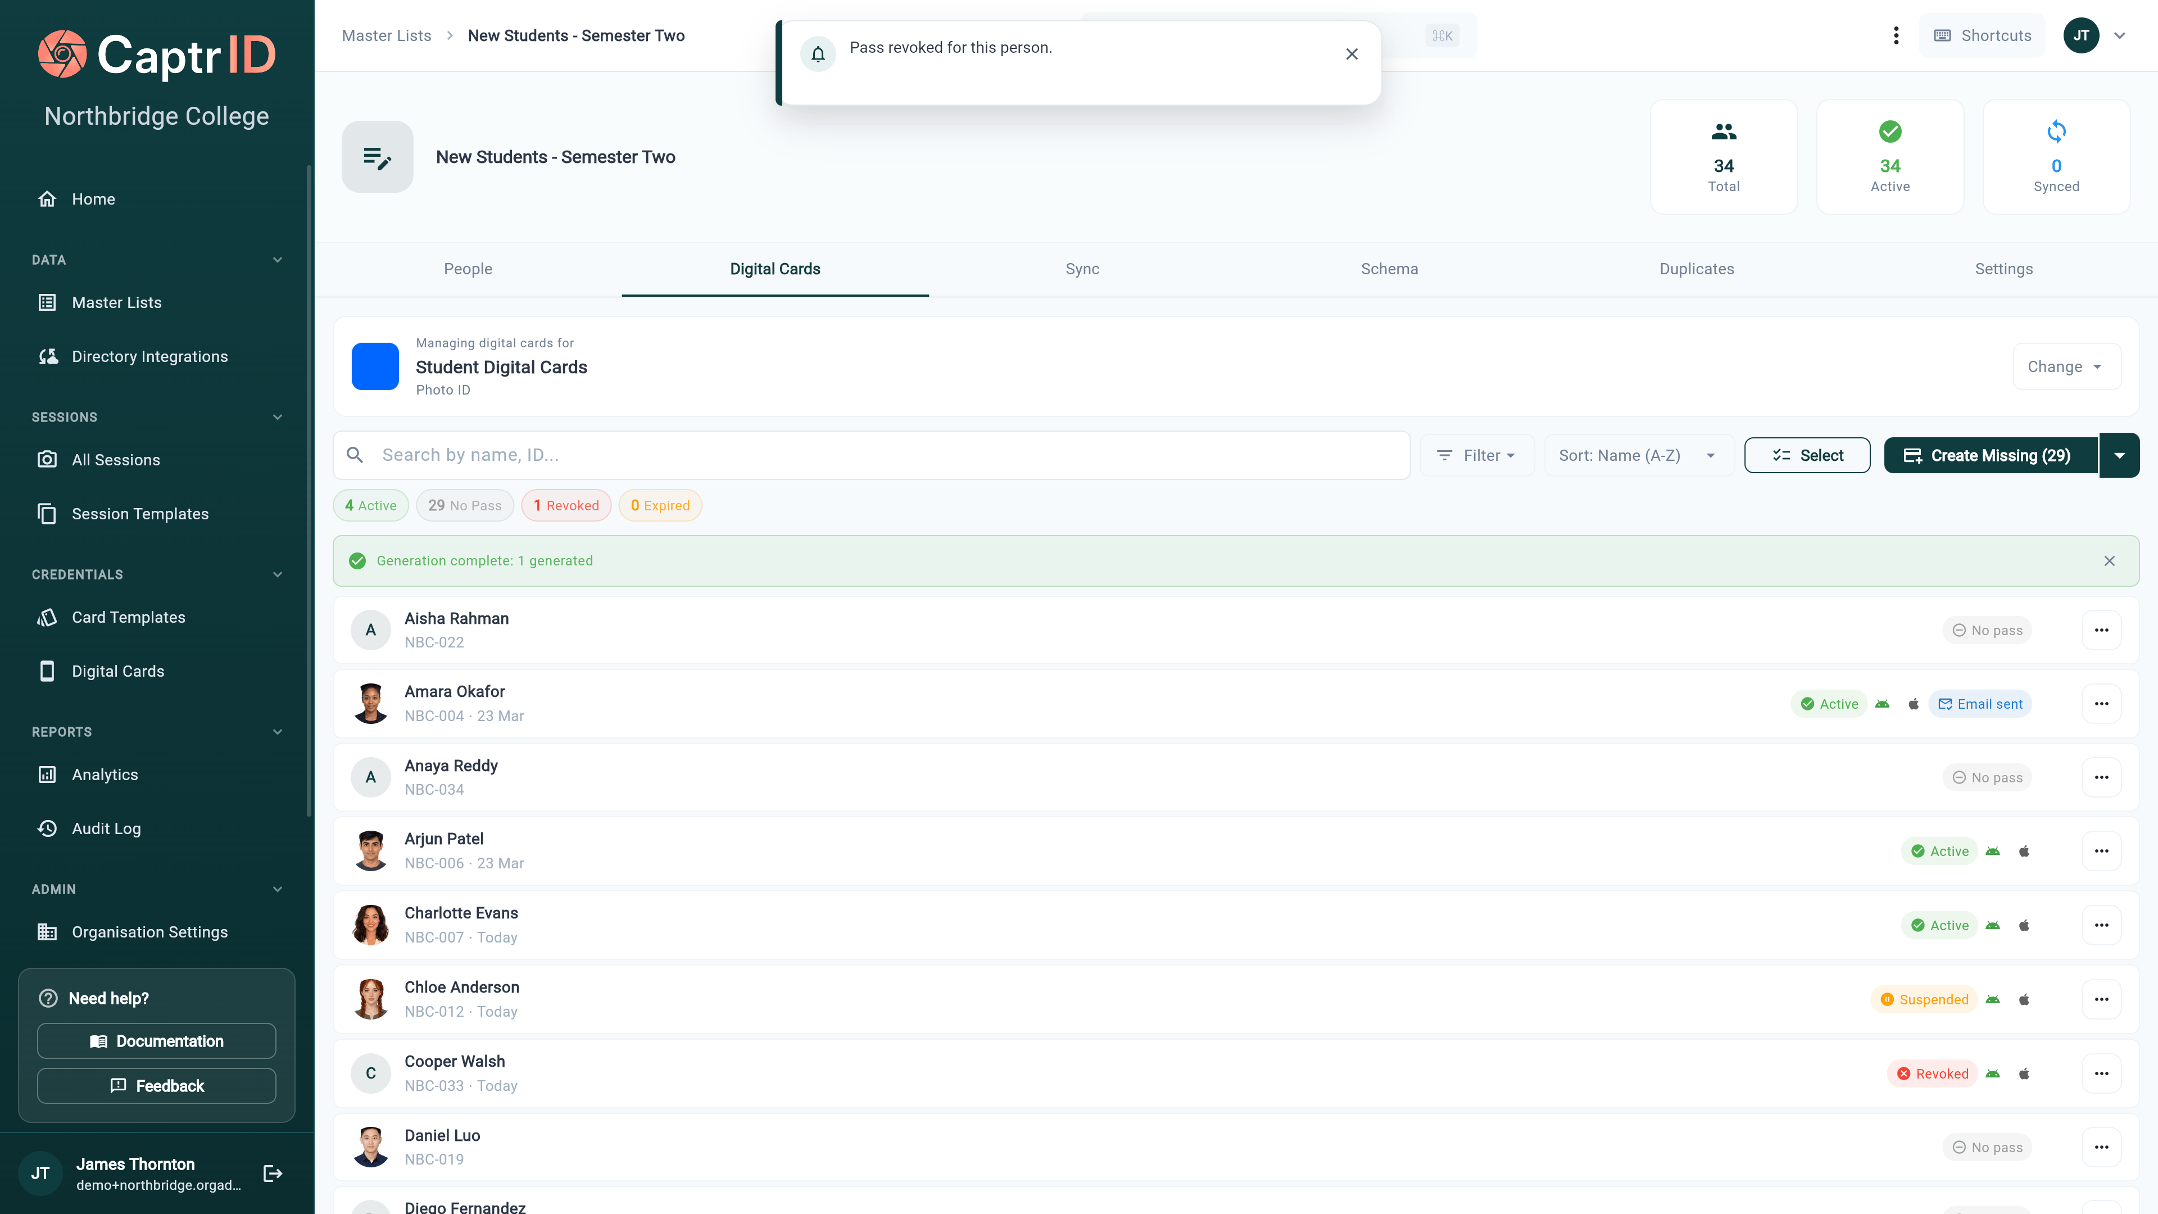The image size is (2158, 1214).
Task: Open more options for Charlotte Evans
Action: click(x=2101, y=925)
